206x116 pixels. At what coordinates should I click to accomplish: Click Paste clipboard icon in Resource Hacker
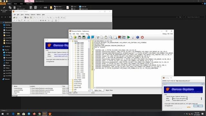pyautogui.click(x=106, y=37)
